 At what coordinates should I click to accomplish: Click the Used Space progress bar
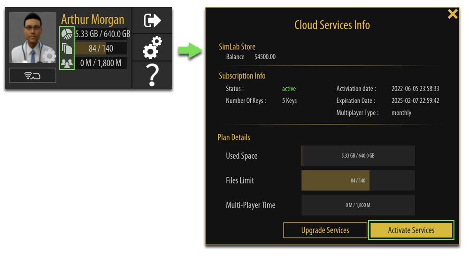pyautogui.click(x=358, y=156)
